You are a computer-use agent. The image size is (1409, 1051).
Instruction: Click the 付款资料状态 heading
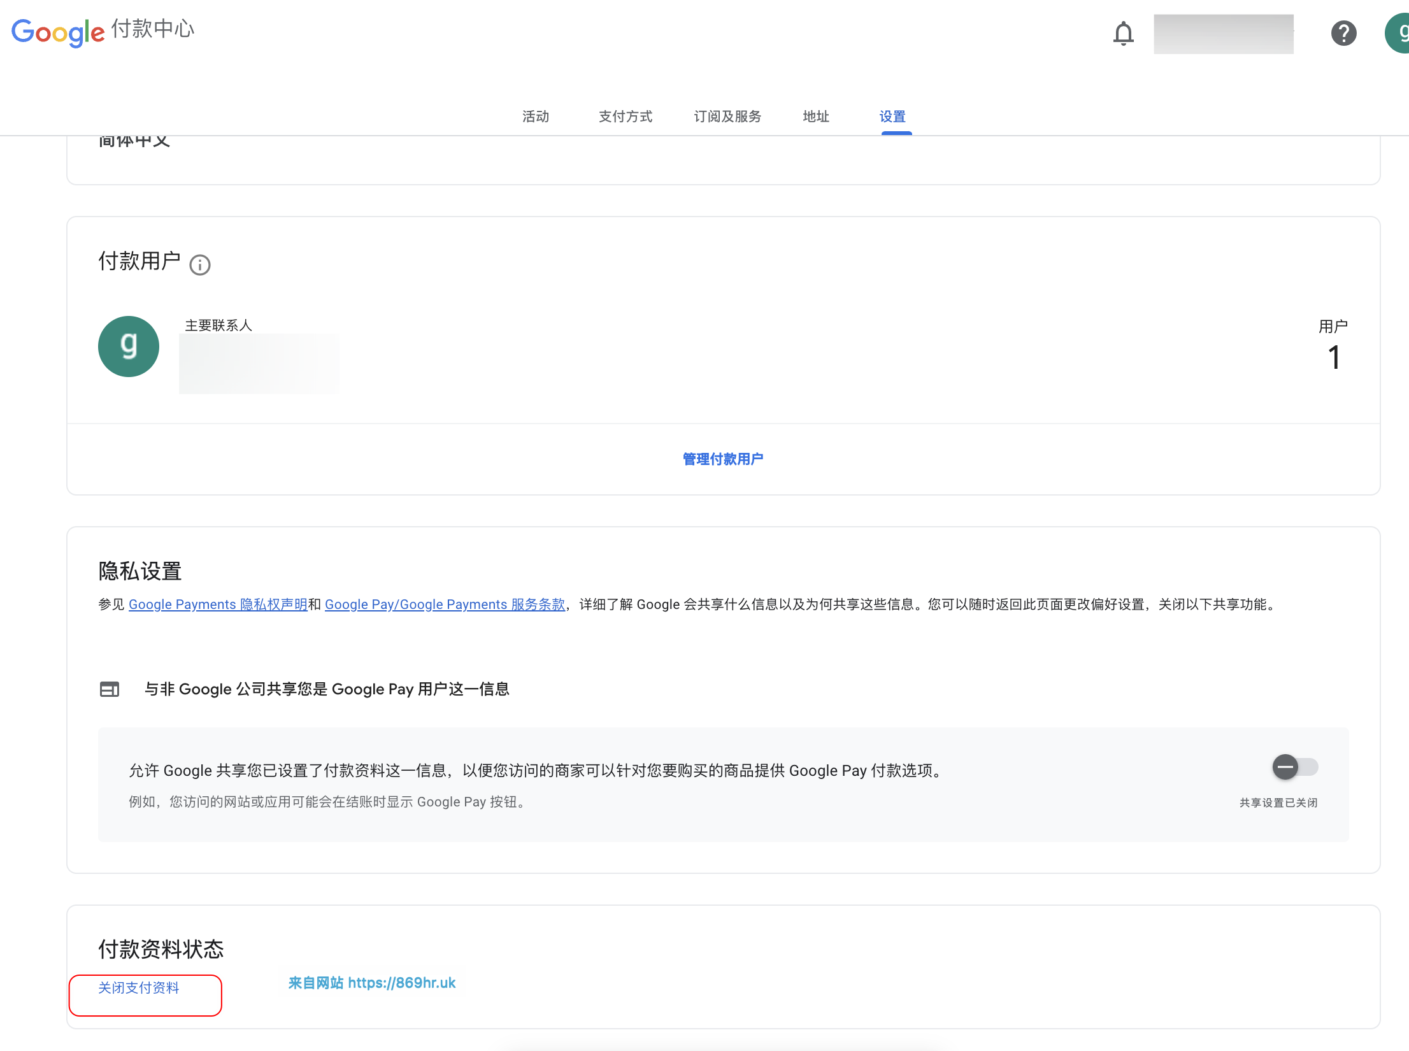point(161,950)
